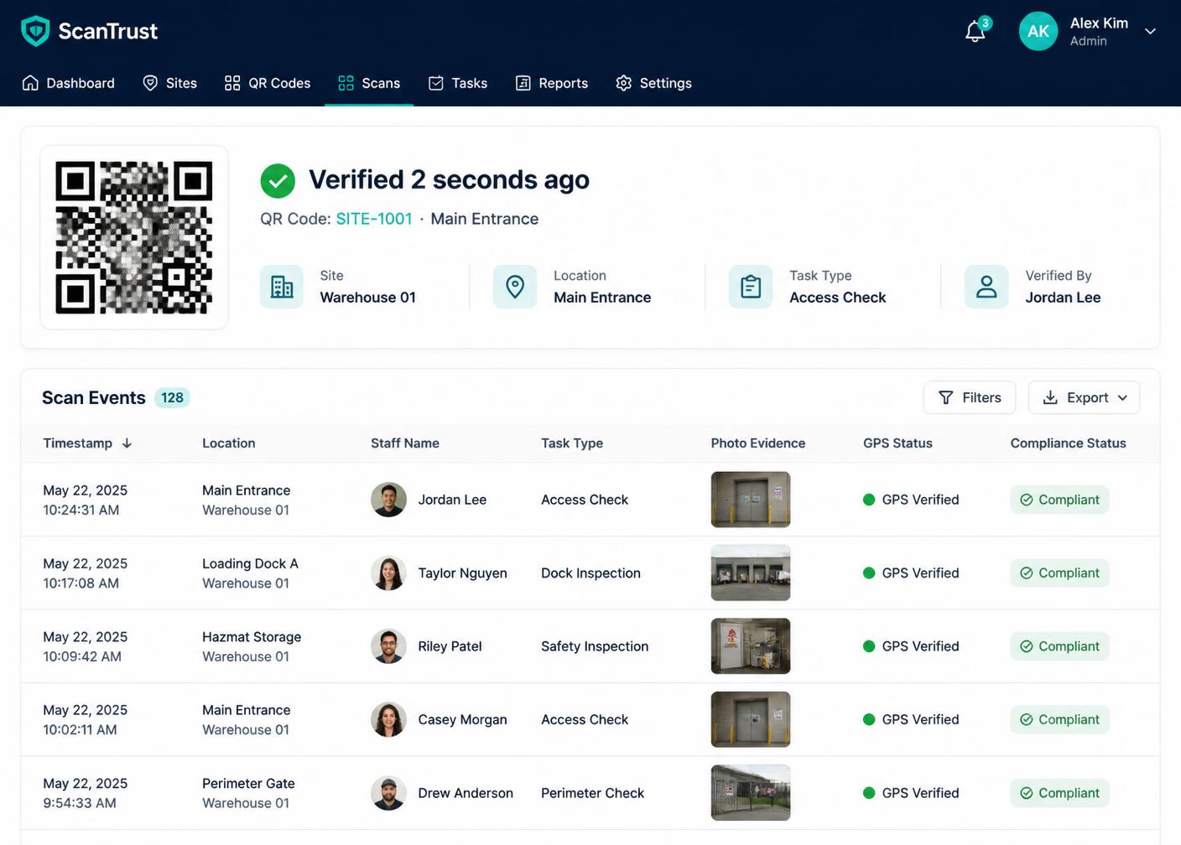Screen dimensions: 1181x845
Task: Click Riley Patel's profile photo
Action: (388, 646)
